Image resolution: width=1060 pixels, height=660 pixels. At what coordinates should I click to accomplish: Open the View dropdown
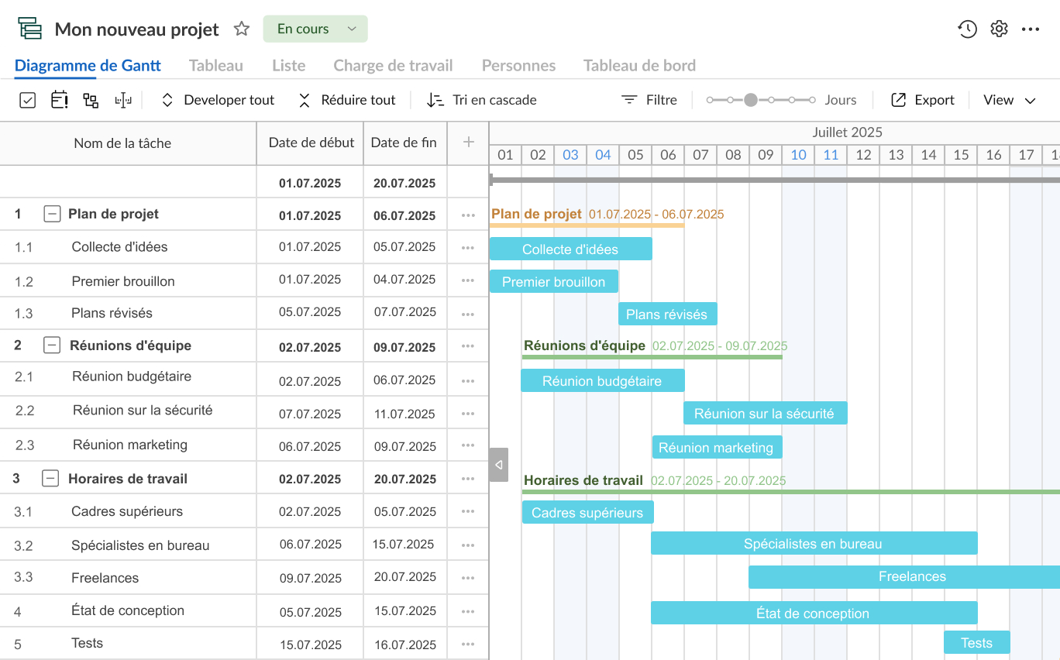[x=1008, y=100]
